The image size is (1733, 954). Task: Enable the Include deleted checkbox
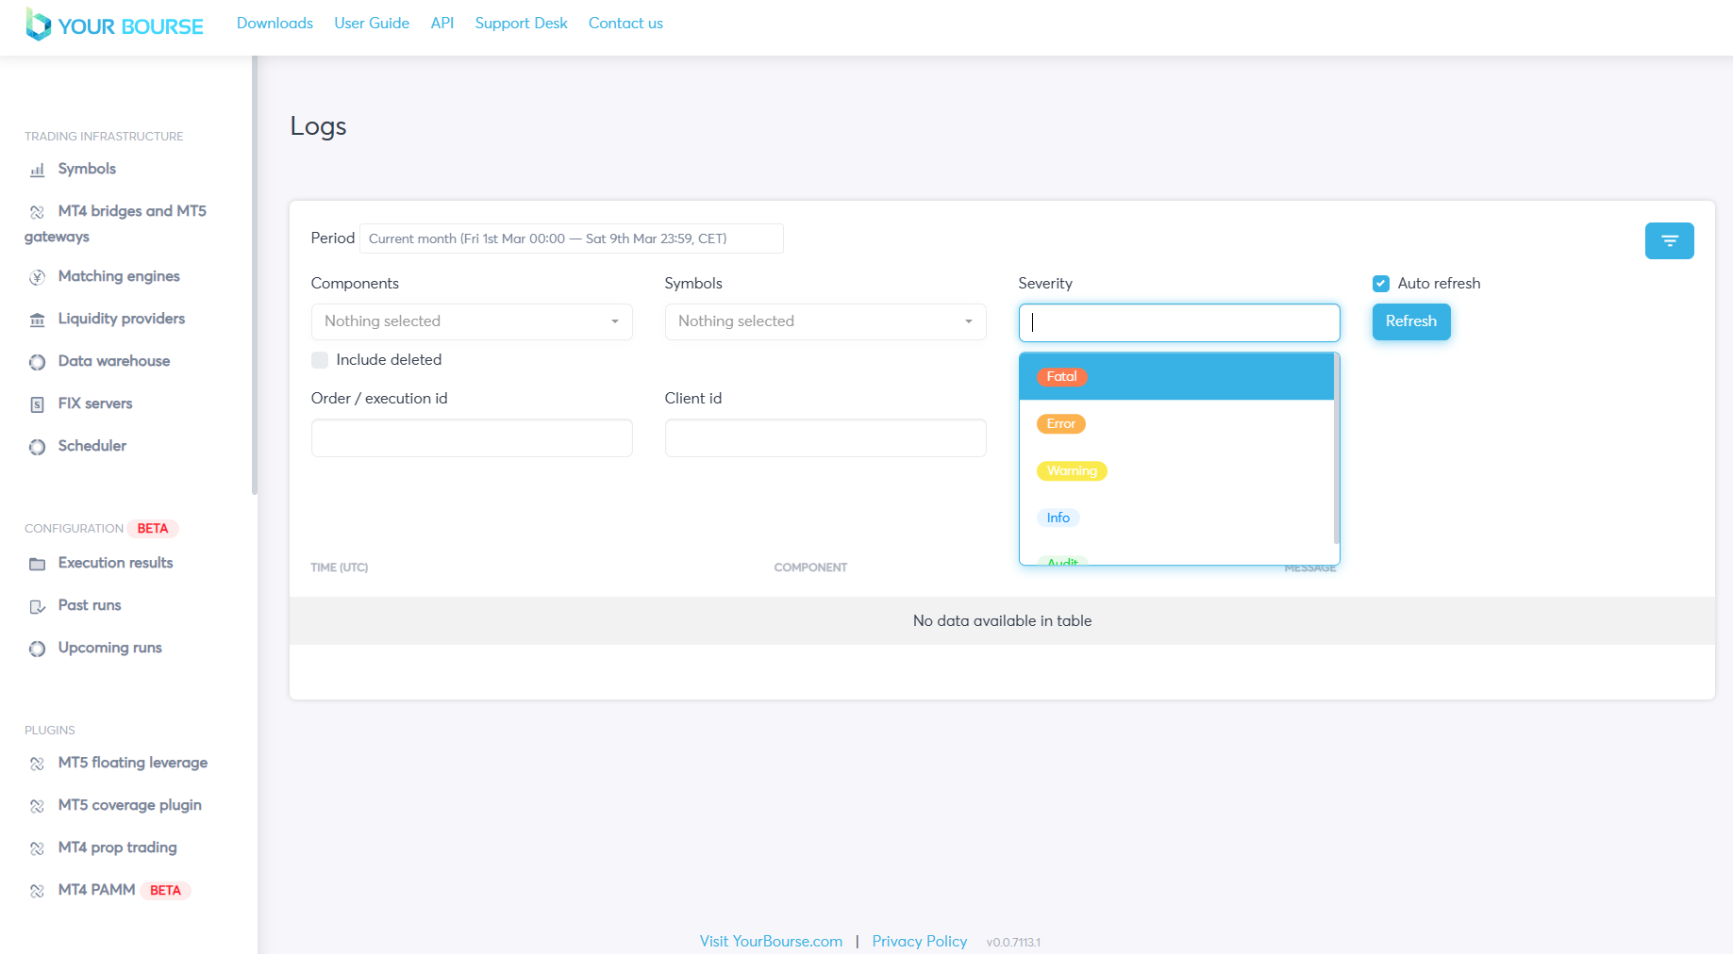(320, 360)
